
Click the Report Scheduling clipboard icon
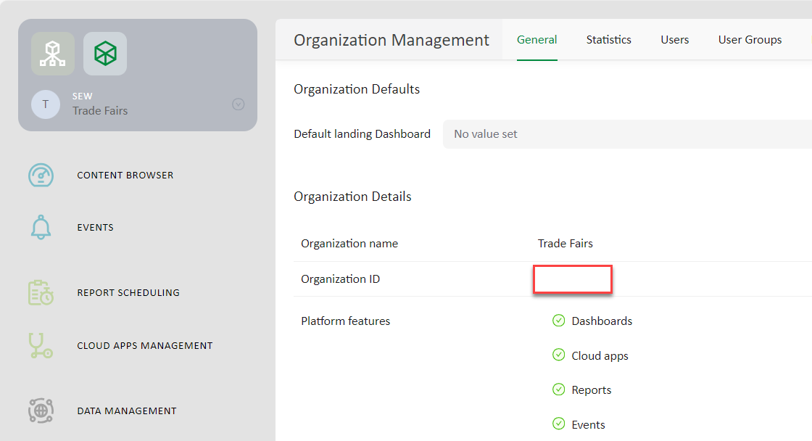pyautogui.click(x=41, y=293)
